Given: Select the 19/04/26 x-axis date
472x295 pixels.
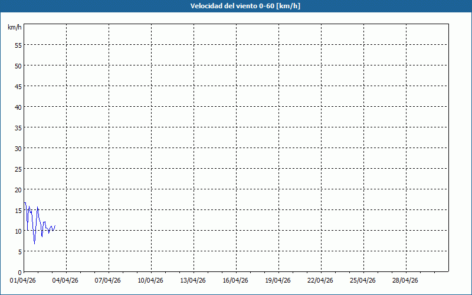Looking at the screenshot, I should [x=278, y=281].
